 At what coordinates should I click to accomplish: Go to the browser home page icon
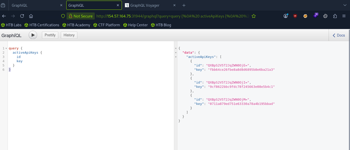[31, 16]
